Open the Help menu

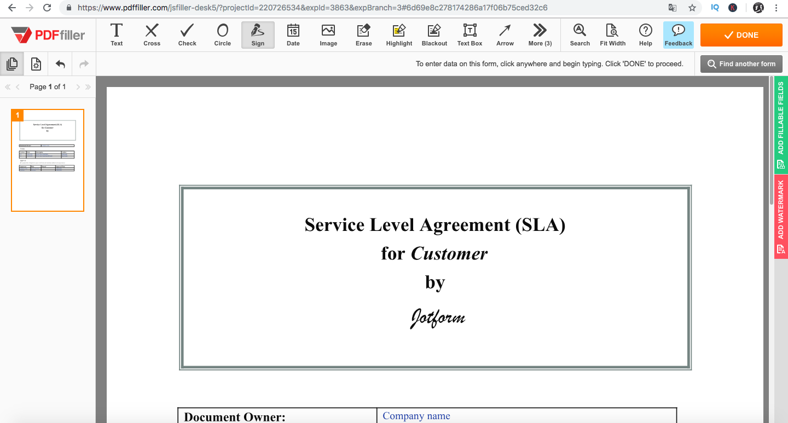[x=646, y=35]
